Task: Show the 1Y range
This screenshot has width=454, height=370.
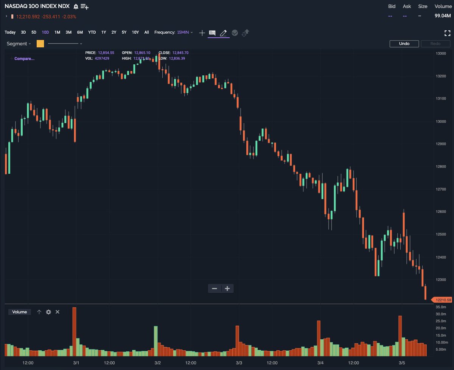Action: [104, 33]
